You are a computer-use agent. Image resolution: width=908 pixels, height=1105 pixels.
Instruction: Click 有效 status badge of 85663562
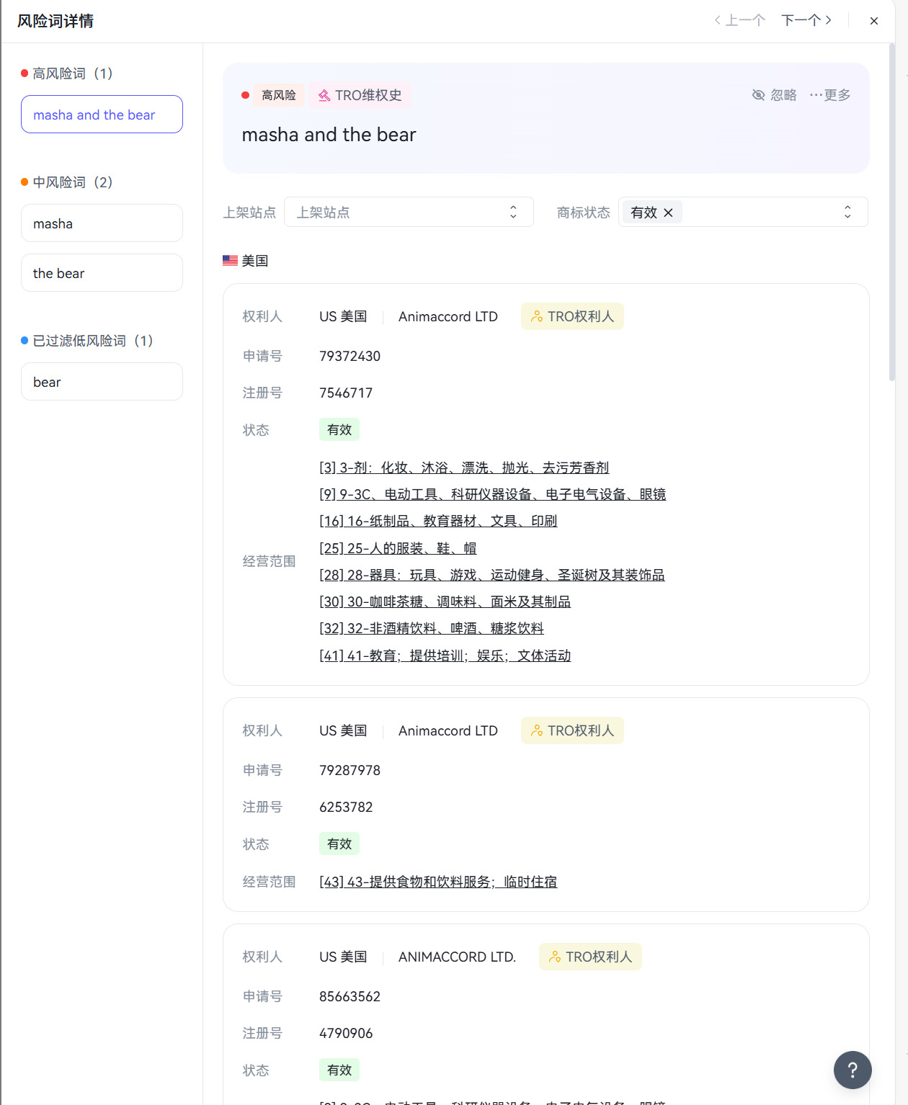pyautogui.click(x=339, y=1070)
